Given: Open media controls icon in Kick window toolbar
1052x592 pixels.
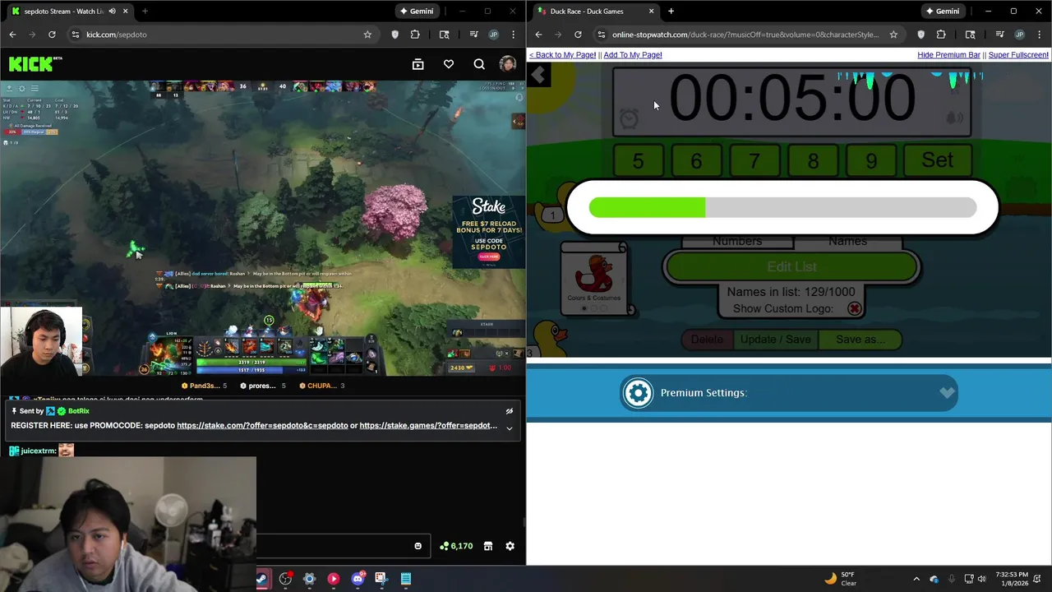Looking at the screenshot, I should coord(473,35).
